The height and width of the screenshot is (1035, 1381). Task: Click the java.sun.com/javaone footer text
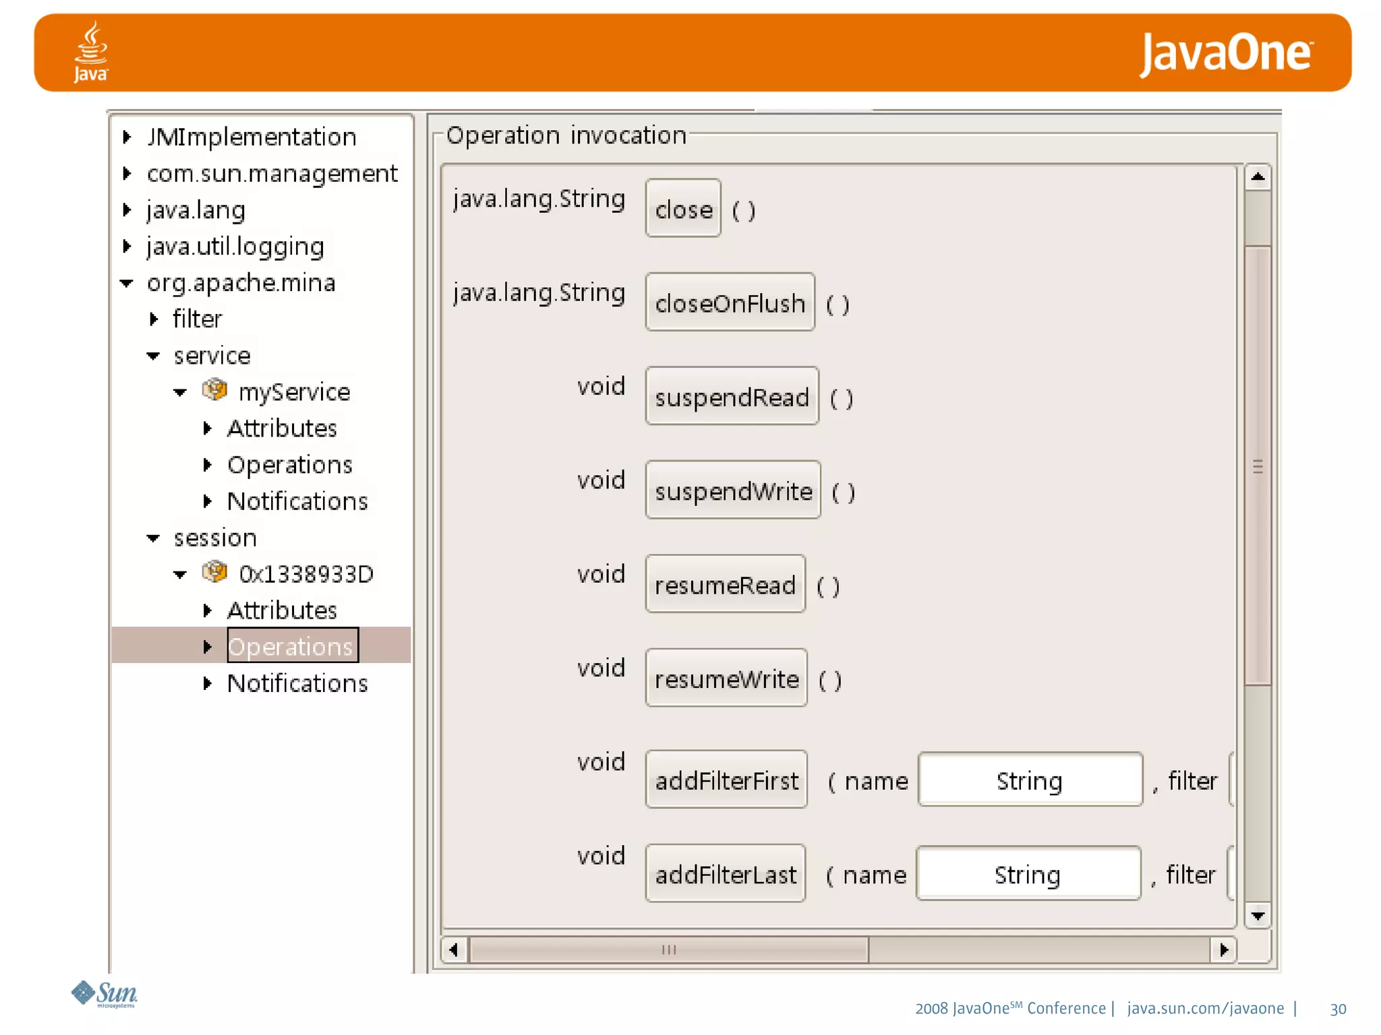[1205, 1009]
